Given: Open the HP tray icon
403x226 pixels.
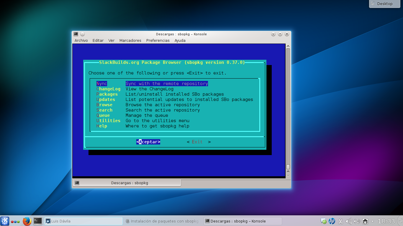Looking at the screenshot, I should tap(332, 221).
